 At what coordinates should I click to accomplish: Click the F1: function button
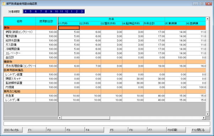click(37, 130)
